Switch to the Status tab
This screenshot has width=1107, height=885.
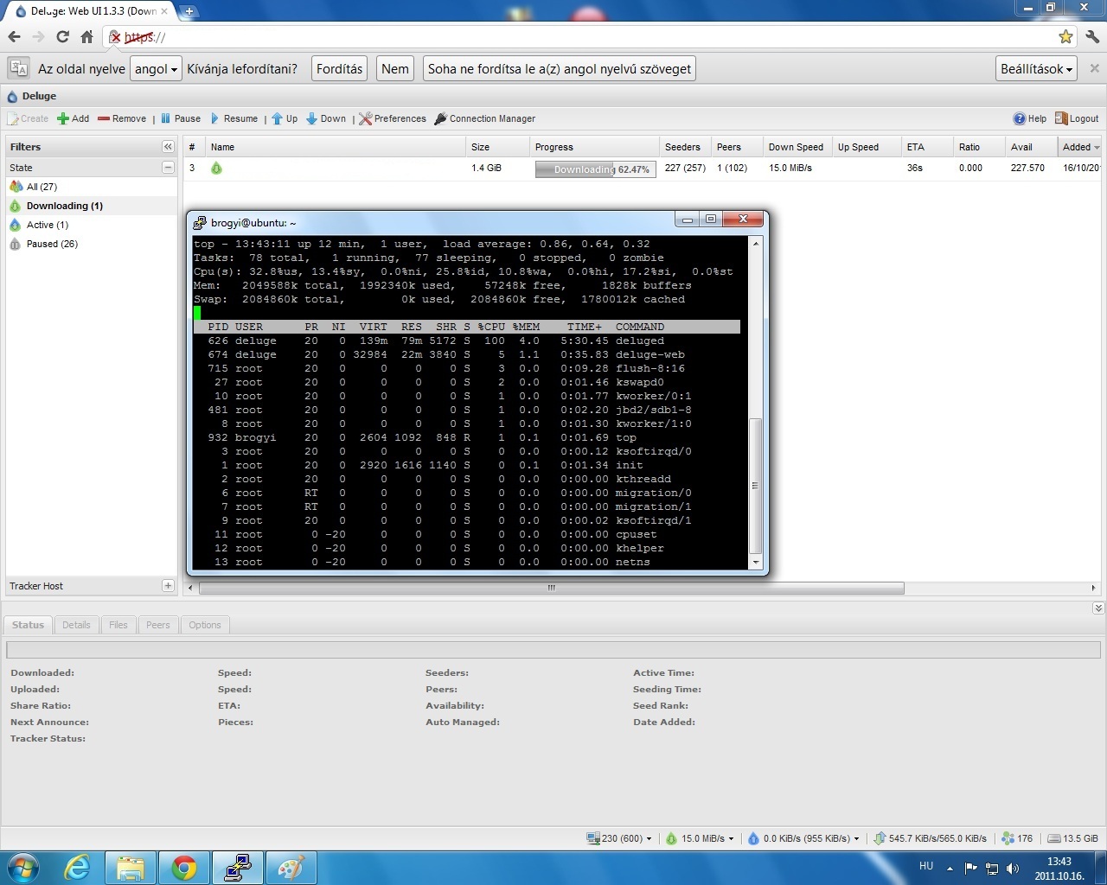(x=28, y=625)
